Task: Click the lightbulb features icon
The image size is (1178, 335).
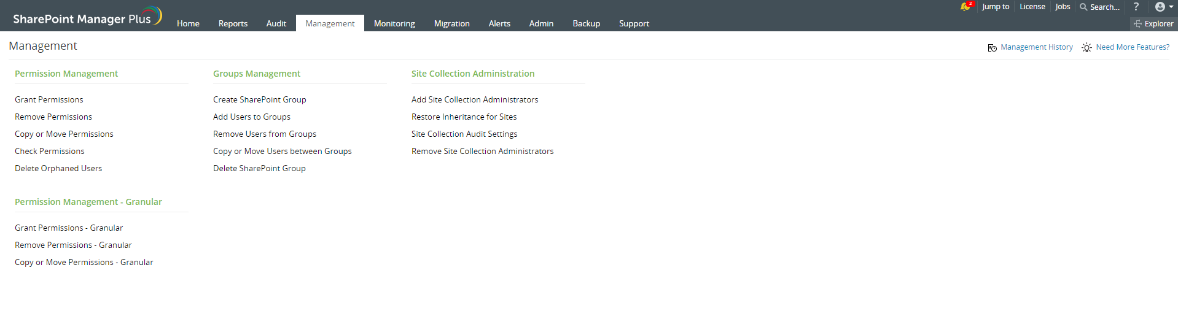Action: [1086, 48]
